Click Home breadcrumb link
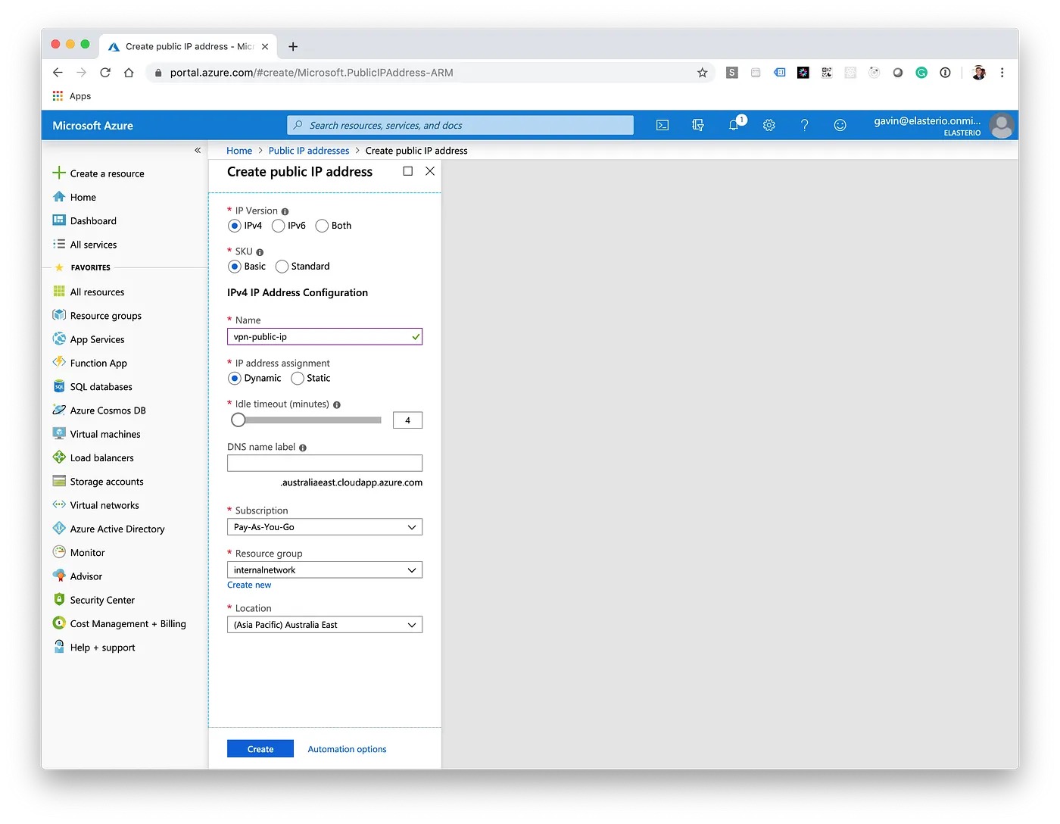 (x=239, y=151)
